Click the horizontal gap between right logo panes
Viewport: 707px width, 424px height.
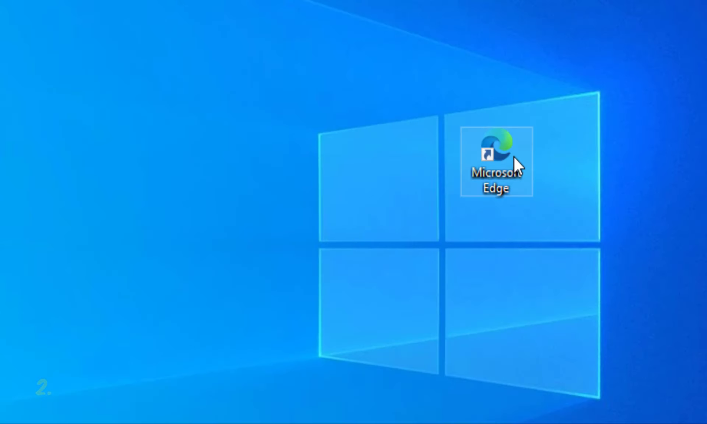pos(522,245)
